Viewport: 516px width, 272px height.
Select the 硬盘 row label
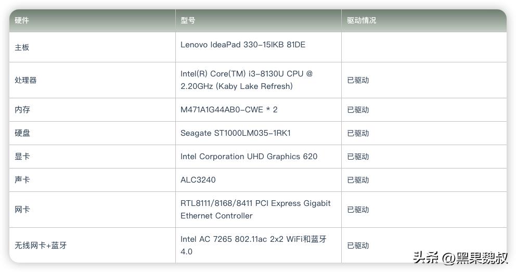[22, 133]
